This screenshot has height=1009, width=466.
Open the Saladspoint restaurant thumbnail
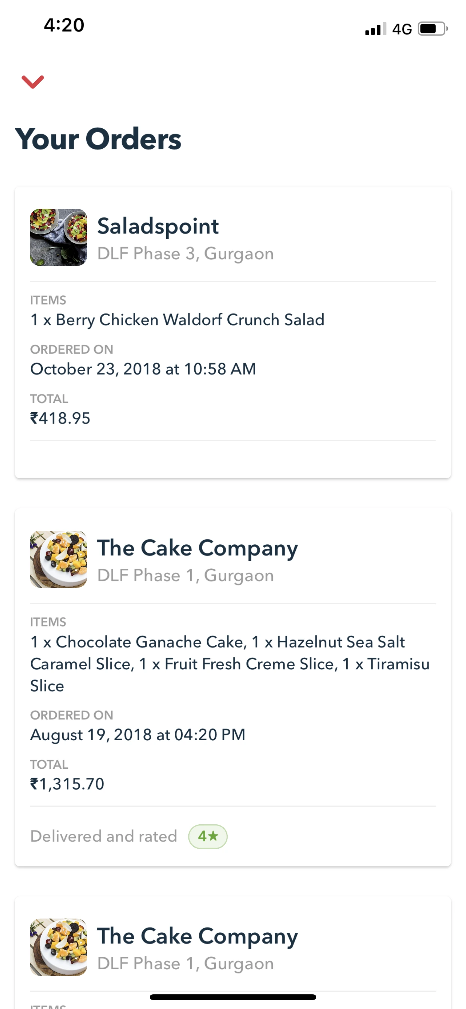(x=59, y=237)
